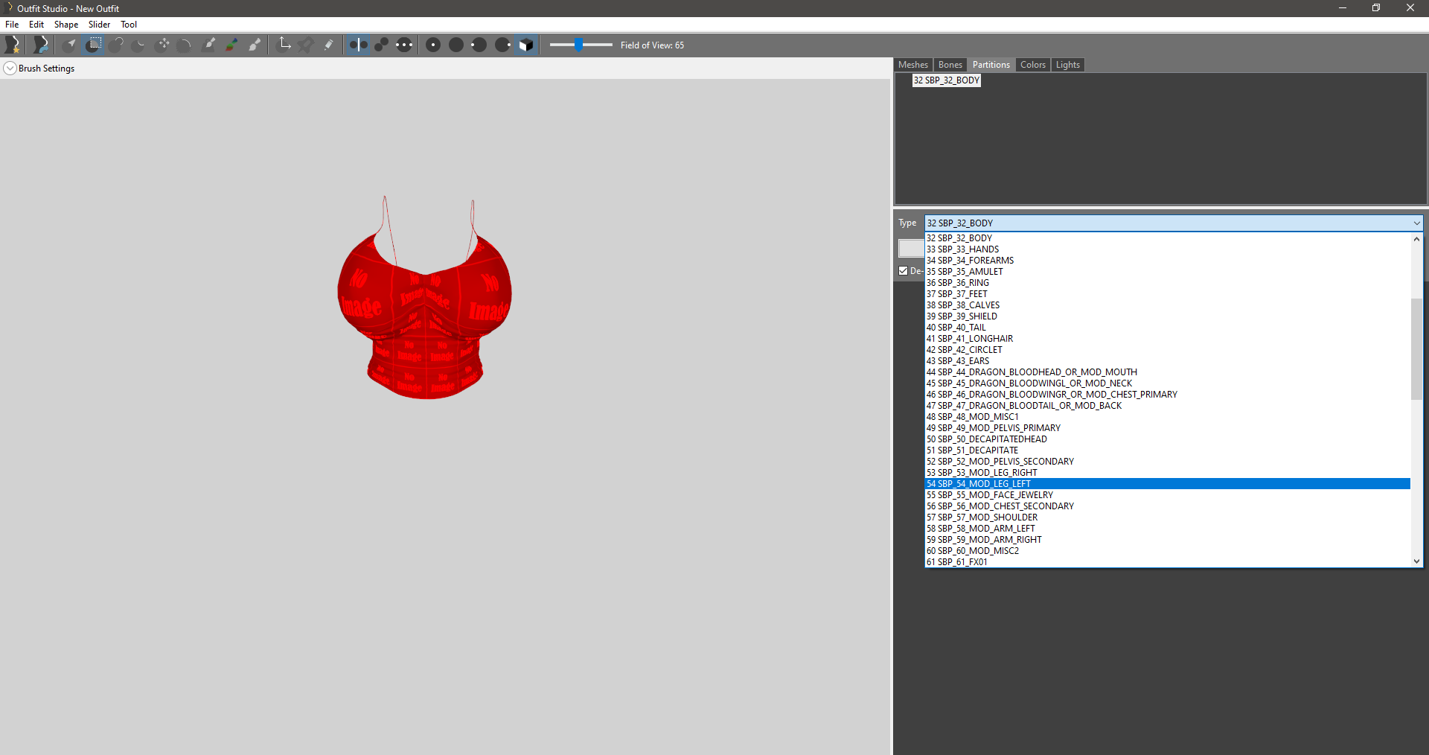Select 58 SBP_58_MOD_ARM_LEFT entry
1429x755 pixels.
coord(1167,529)
